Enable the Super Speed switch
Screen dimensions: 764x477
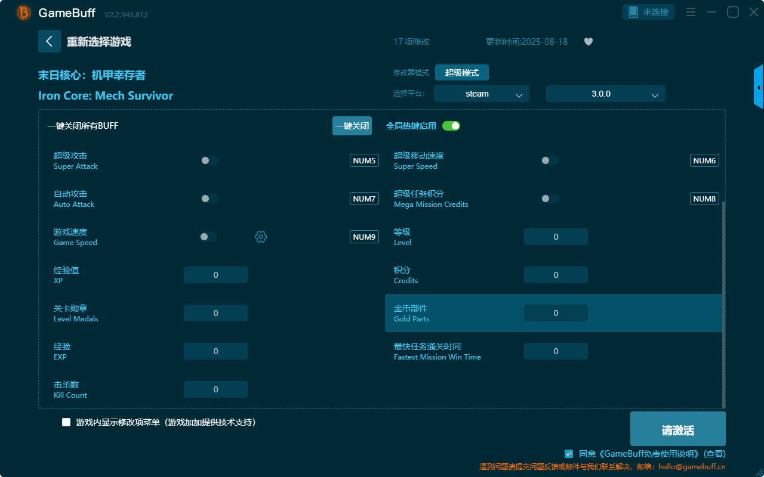point(550,160)
